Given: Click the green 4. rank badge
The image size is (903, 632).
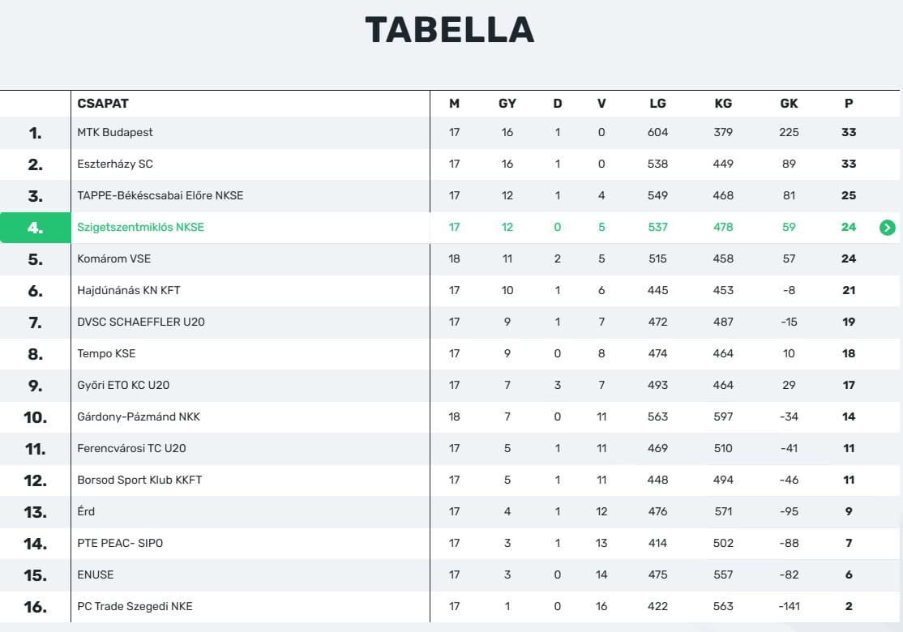Looking at the screenshot, I should pyautogui.click(x=36, y=228).
